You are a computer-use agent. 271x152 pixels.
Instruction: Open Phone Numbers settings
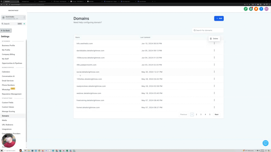point(8,85)
